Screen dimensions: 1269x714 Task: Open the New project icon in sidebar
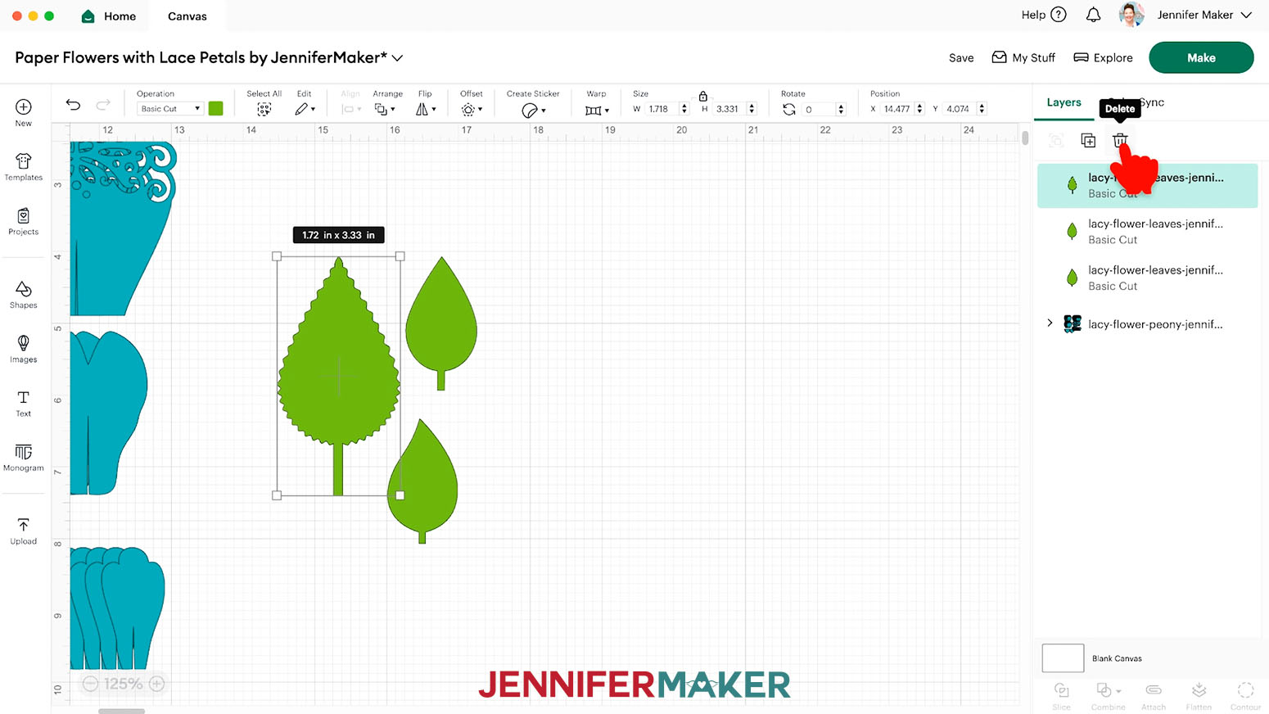pos(23,113)
